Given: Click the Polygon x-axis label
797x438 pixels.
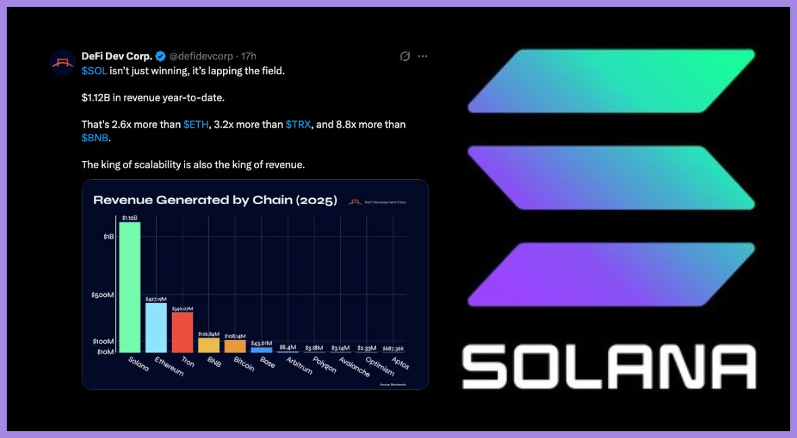Looking at the screenshot, I should pyautogui.click(x=324, y=364).
